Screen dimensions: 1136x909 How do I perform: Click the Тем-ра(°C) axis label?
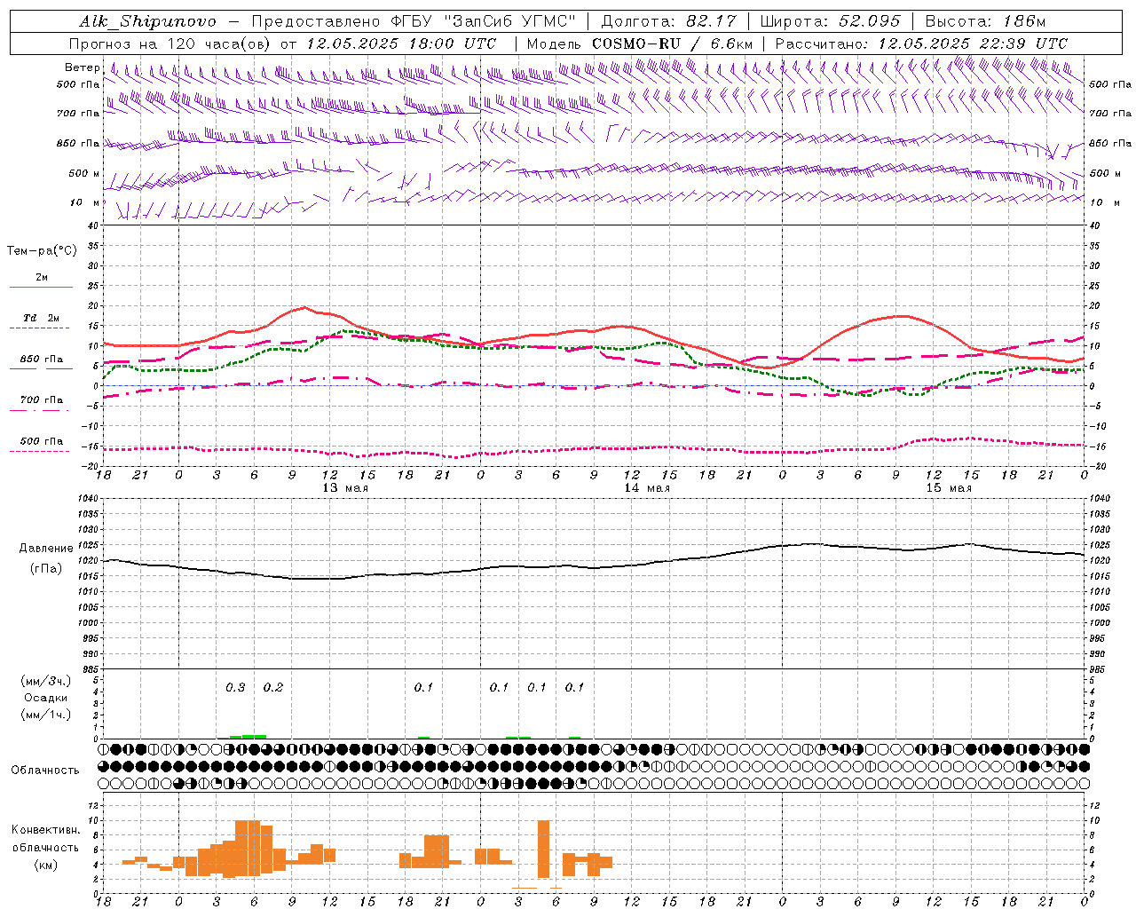pyautogui.click(x=42, y=251)
